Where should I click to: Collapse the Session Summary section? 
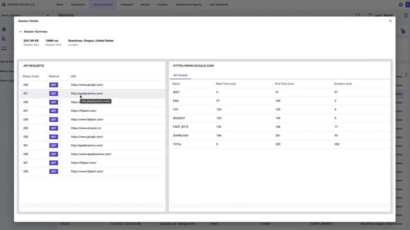click(20, 31)
